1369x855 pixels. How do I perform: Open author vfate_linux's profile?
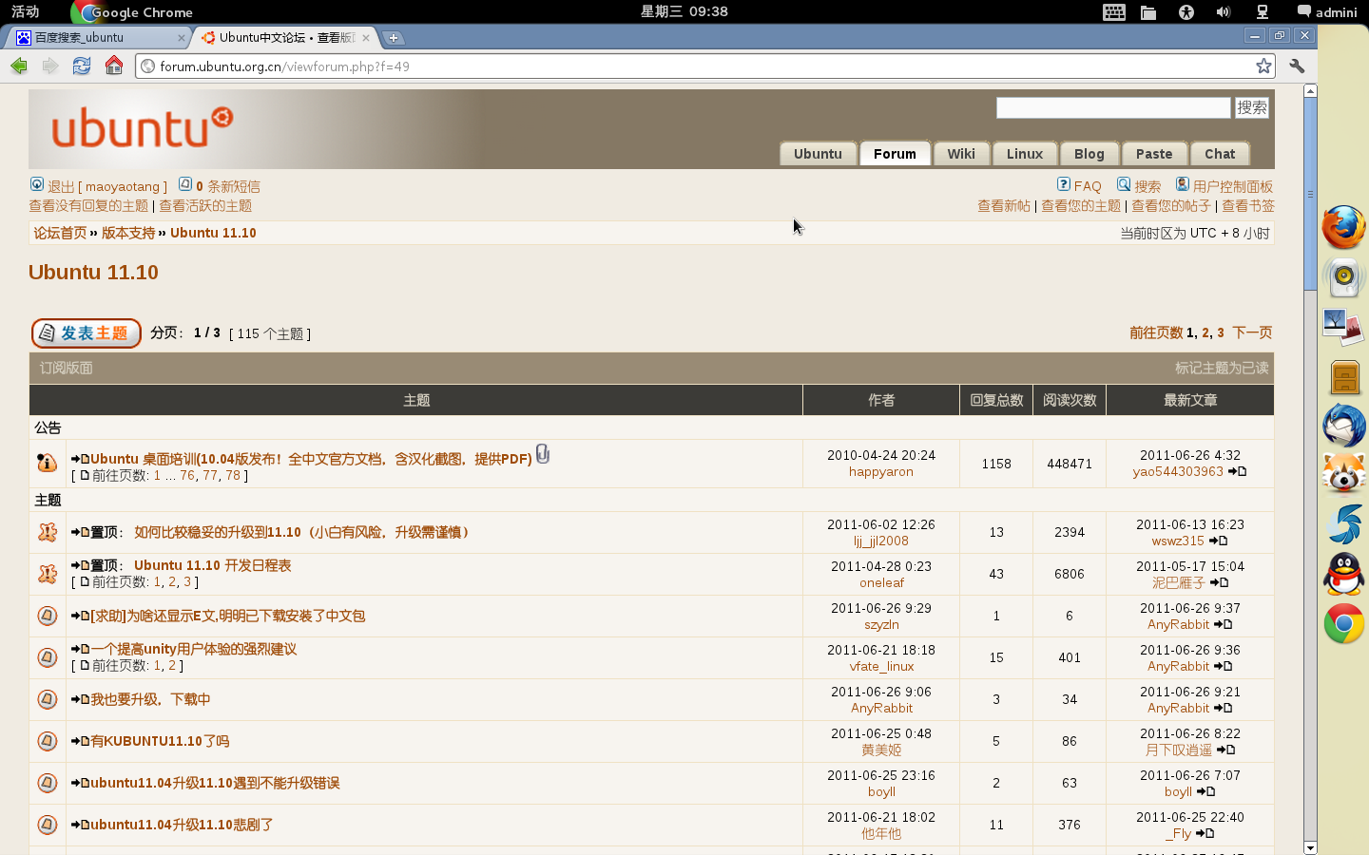point(881,666)
